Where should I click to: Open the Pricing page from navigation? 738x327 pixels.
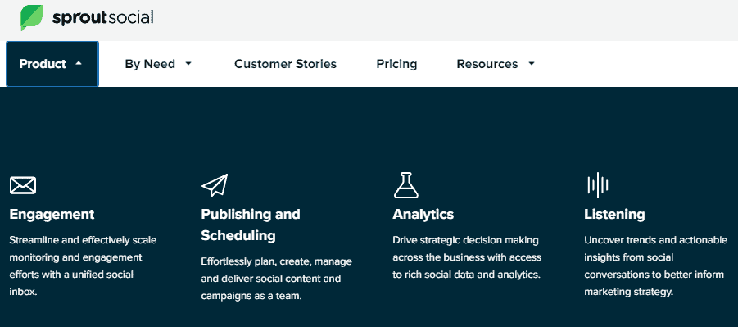click(x=396, y=64)
